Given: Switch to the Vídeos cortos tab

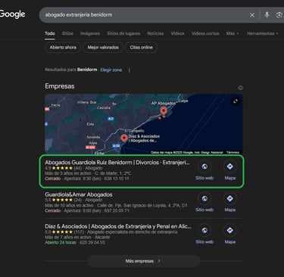Looking at the screenshot, I should click(205, 33).
